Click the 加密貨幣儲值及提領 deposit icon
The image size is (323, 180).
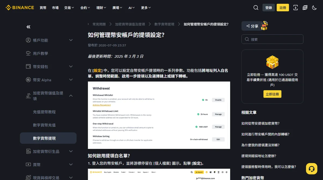click(x=28, y=96)
